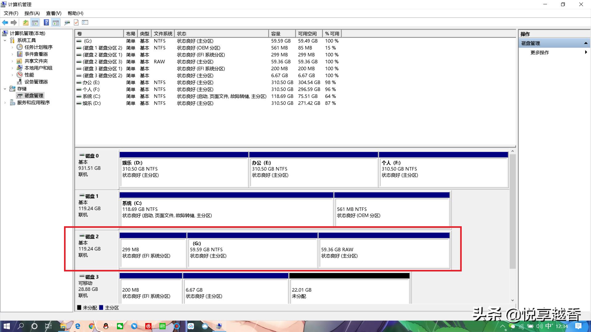The image size is (591, 332).
Task: Open the 查看 menu
Action: click(x=53, y=13)
